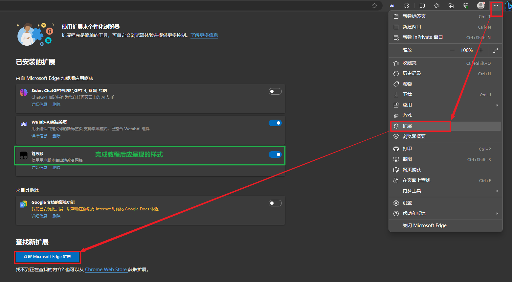Zoom in with the plus button

[x=481, y=50]
